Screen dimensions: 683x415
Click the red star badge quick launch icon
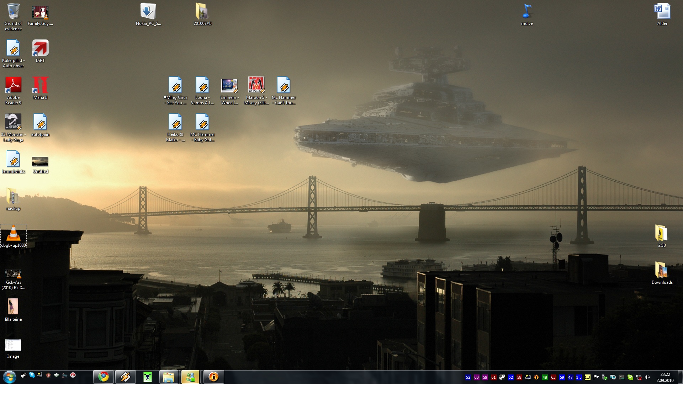coord(48,375)
